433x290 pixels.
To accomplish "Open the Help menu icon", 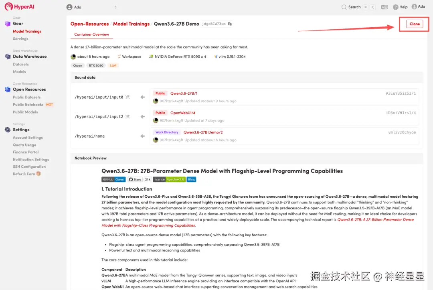I will pos(395,7).
